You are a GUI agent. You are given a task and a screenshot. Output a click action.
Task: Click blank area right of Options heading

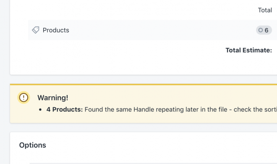[x=159, y=145]
